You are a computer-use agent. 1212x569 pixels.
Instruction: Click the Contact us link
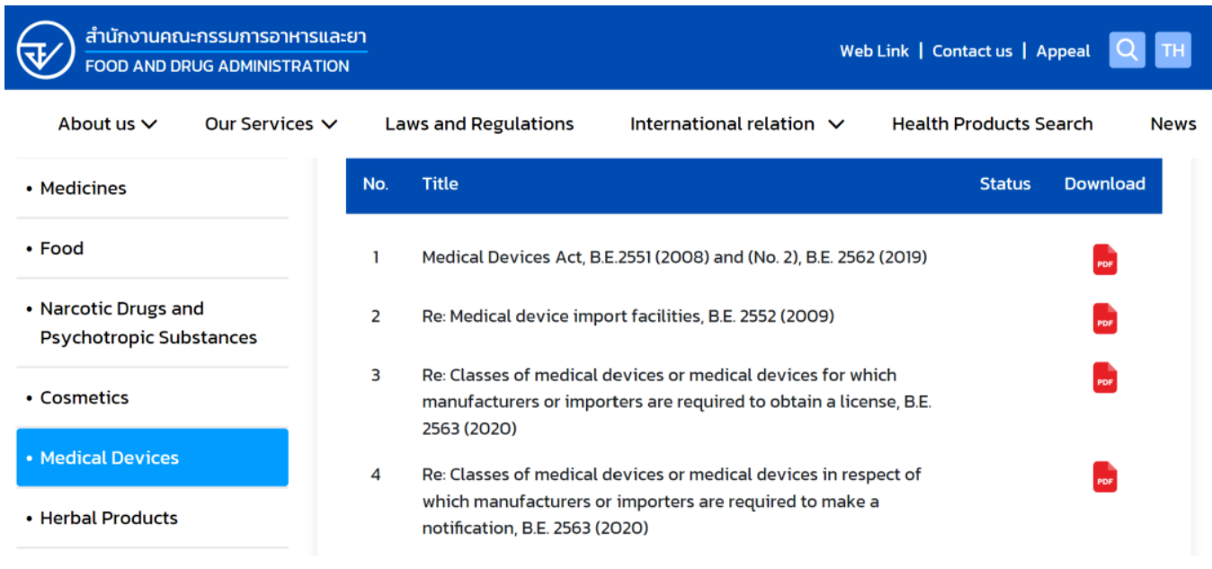972,51
